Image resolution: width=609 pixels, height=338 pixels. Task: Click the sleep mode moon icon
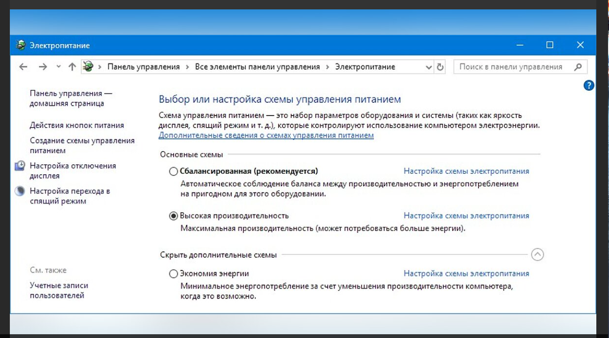coord(20,191)
